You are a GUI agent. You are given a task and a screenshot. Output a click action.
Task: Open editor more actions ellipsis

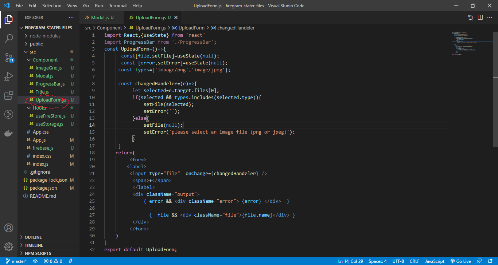point(490,17)
